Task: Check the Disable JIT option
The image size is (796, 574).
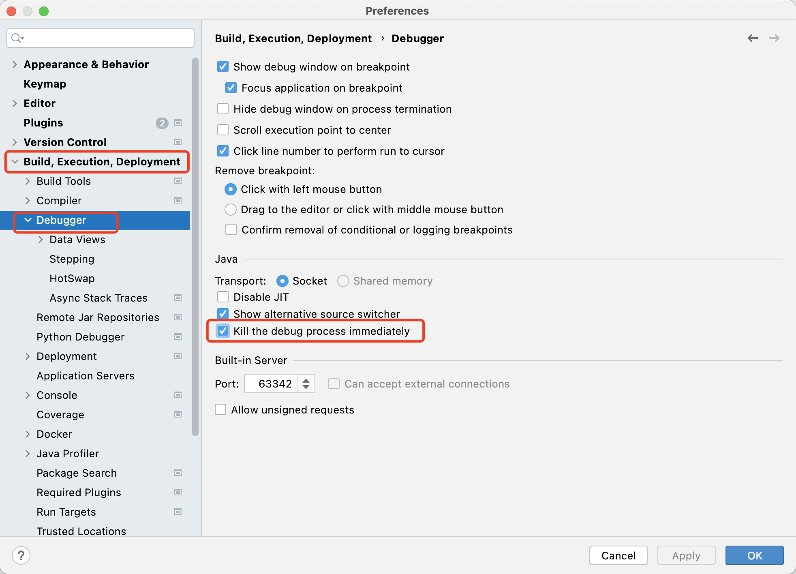Action: tap(223, 297)
